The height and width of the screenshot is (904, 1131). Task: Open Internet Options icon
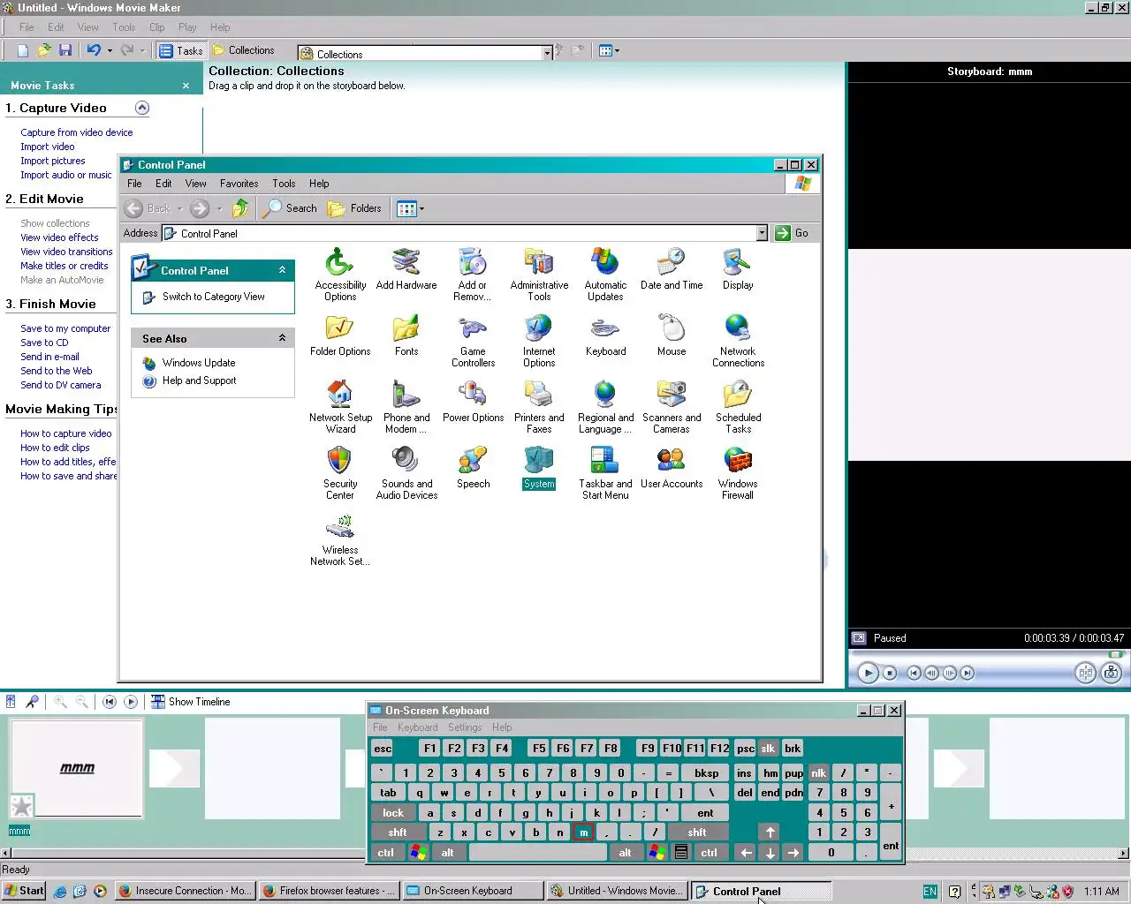539,341
